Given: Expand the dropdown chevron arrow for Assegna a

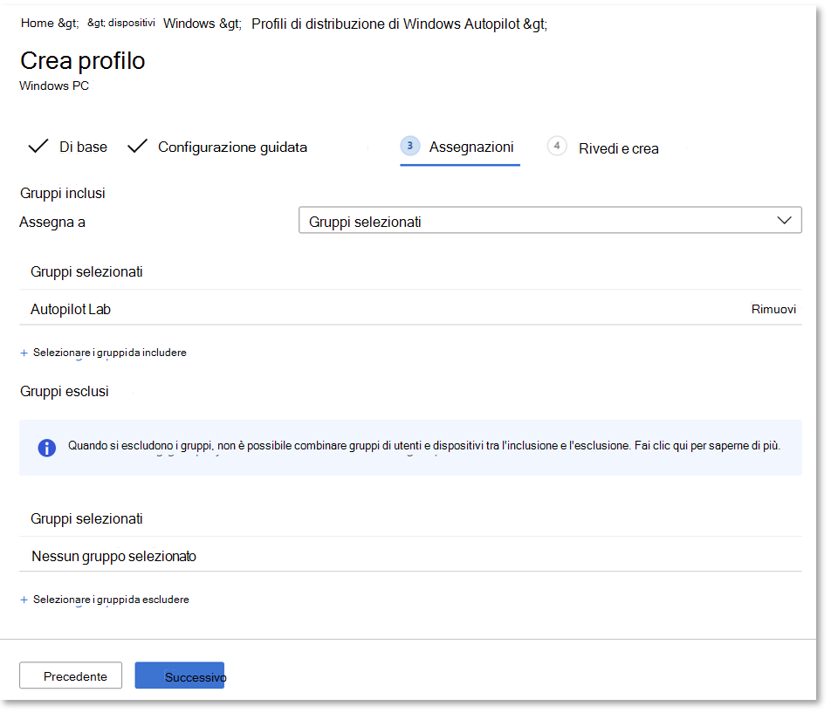Looking at the screenshot, I should click(785, 221).
